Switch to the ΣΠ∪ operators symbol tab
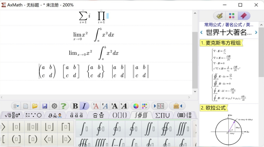Screen dimensions: 264x147 162,115
